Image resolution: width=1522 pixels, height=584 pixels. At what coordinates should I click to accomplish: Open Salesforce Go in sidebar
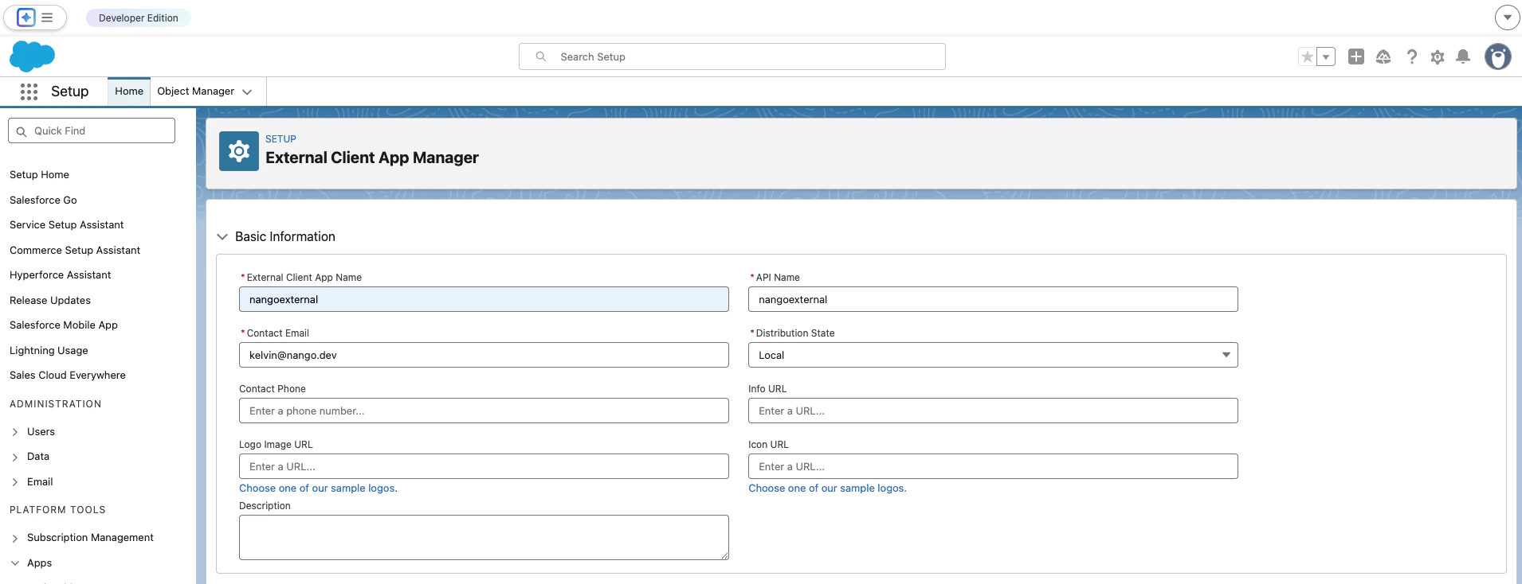[x=43, y=200]
